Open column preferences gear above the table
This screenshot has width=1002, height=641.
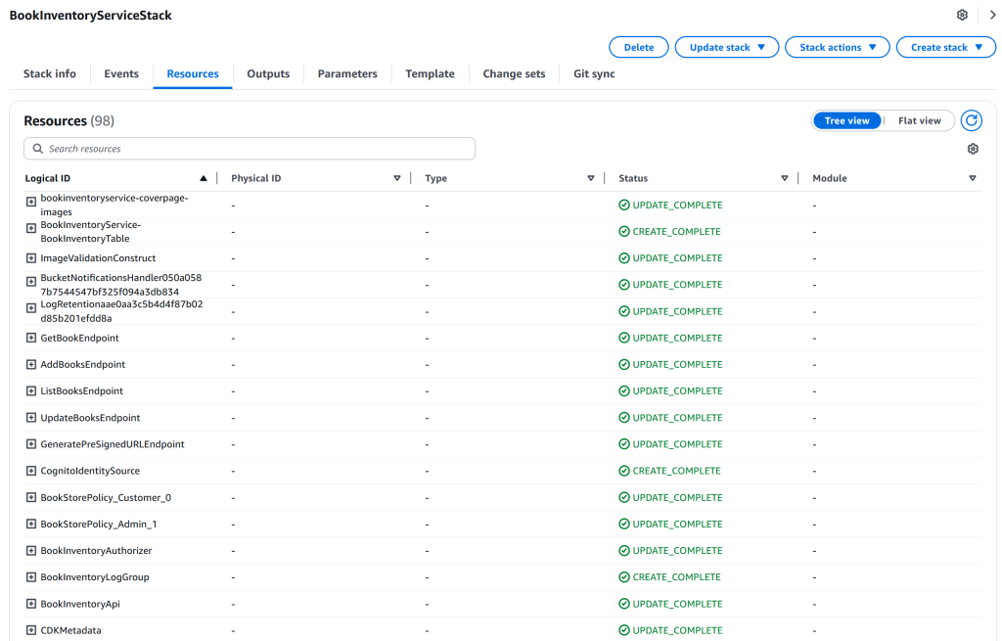pyautogui.click(x=972, y=148)
